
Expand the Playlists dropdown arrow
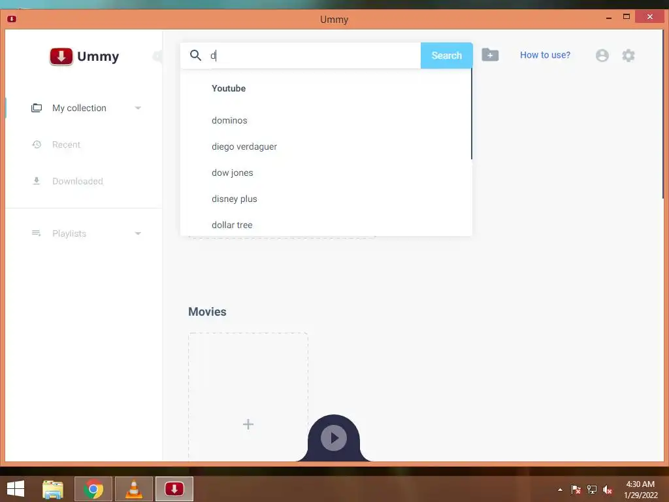coord(138,233)
